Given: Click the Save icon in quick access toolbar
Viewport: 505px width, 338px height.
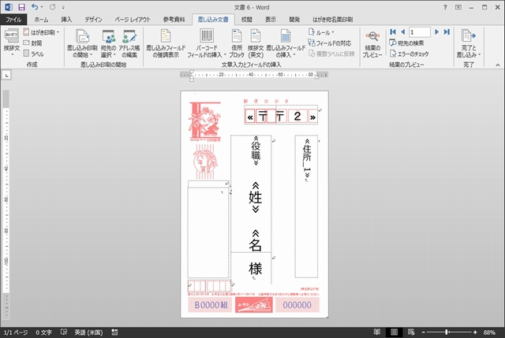Looking at the screenshot, I should pos(21,7).
